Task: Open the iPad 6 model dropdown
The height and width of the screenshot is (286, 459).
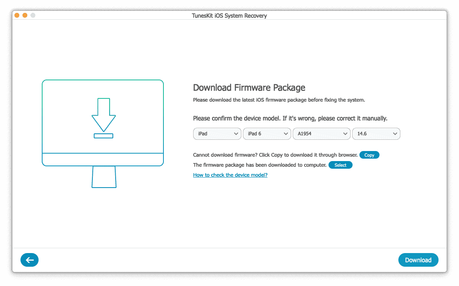Action: pos(267,133)
